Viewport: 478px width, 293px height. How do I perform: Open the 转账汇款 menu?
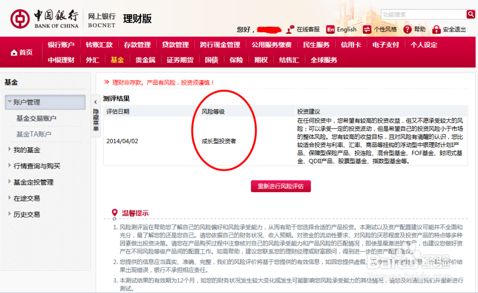[99, 45]
